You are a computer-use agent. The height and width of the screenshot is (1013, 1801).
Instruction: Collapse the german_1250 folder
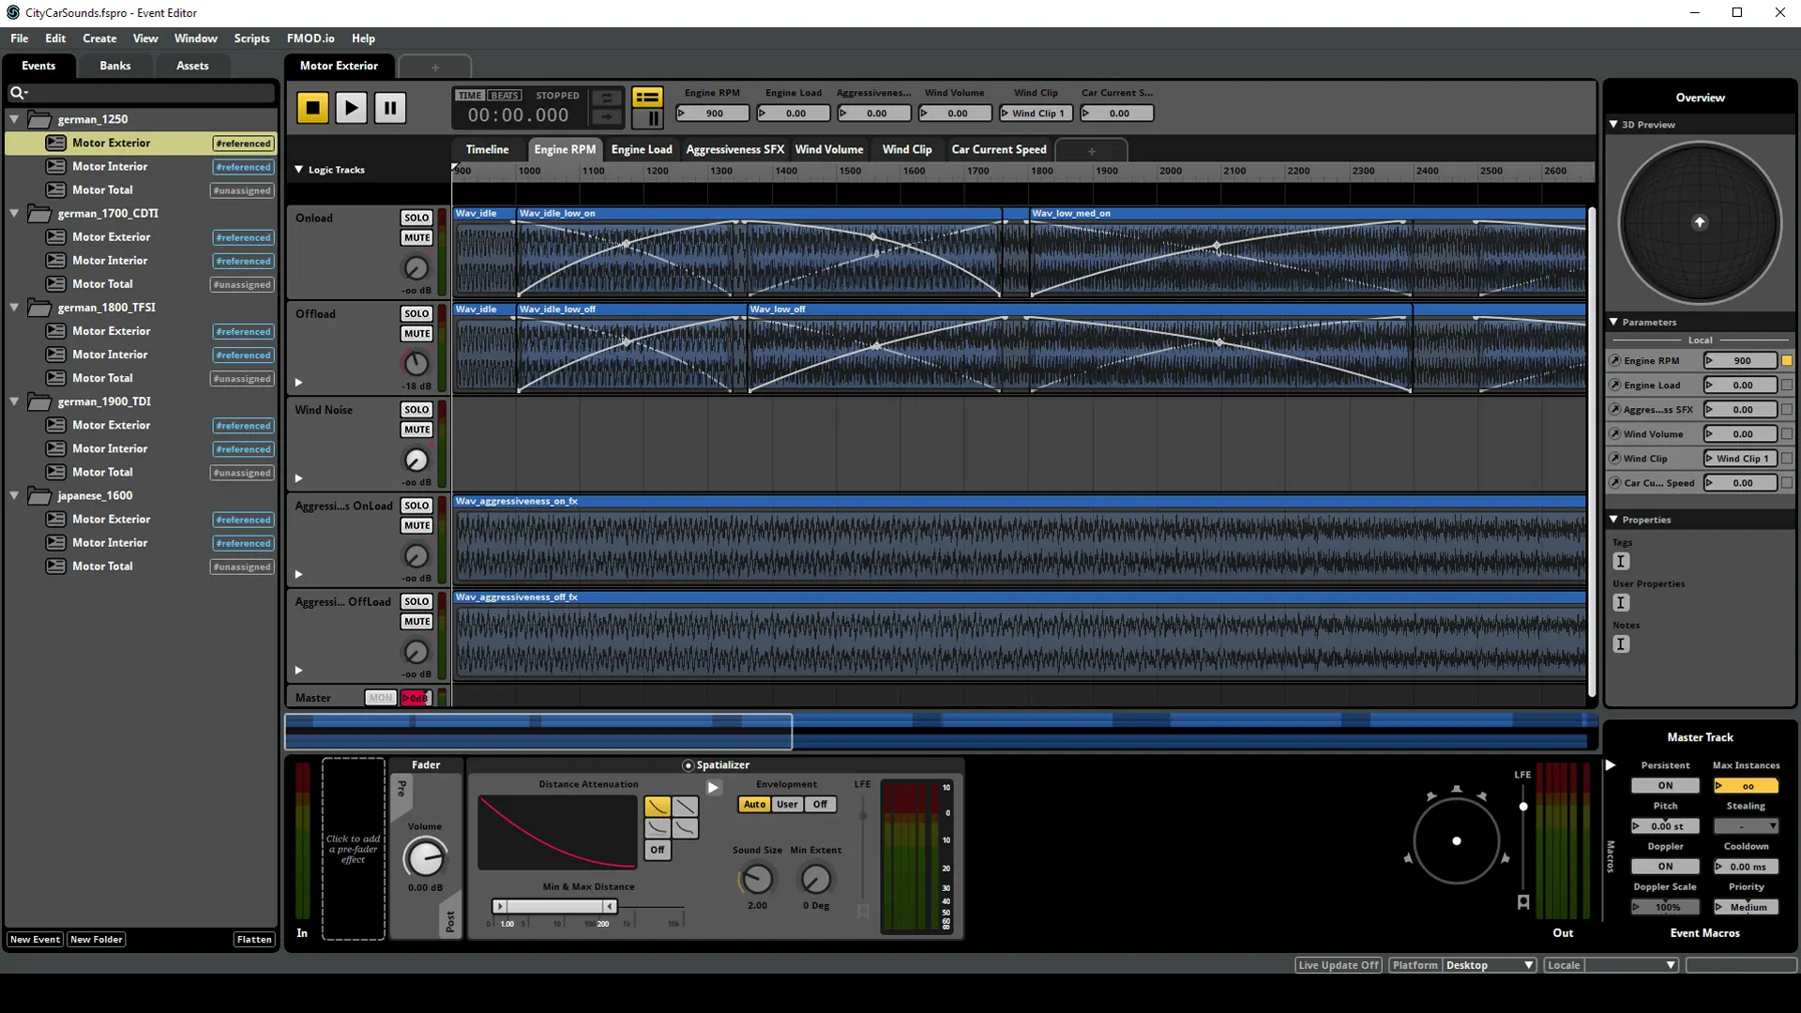[14, 119]
